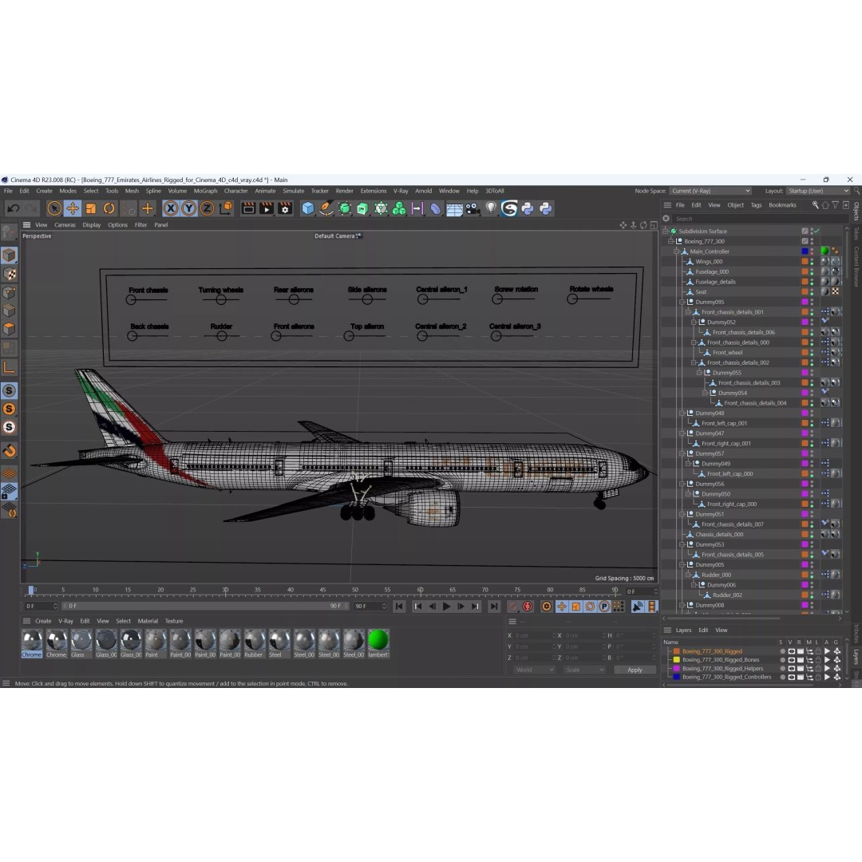Open the Mesh menu
This screenshot has width=862, height=862.
pos(132,191)
